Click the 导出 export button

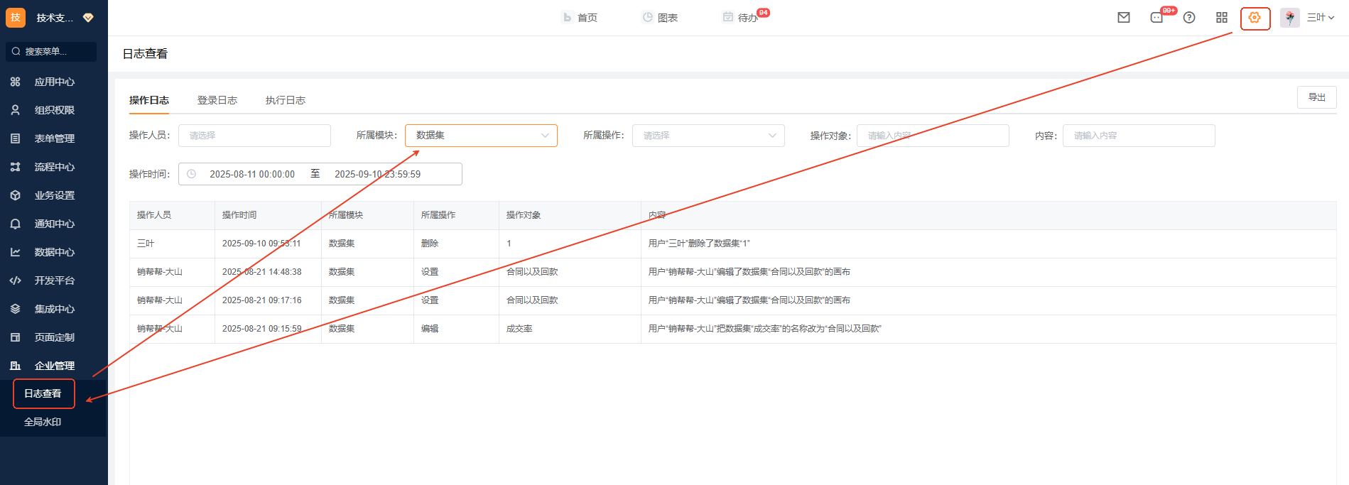click(1316, 97)
